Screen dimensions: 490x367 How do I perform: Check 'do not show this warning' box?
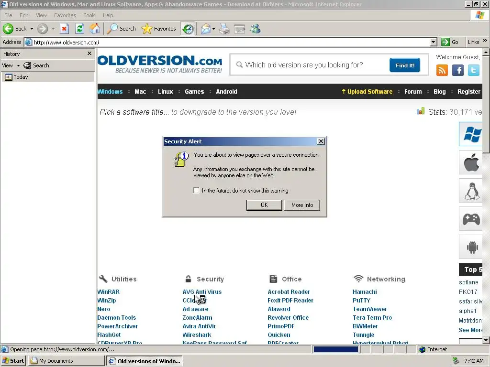point(196,190)
